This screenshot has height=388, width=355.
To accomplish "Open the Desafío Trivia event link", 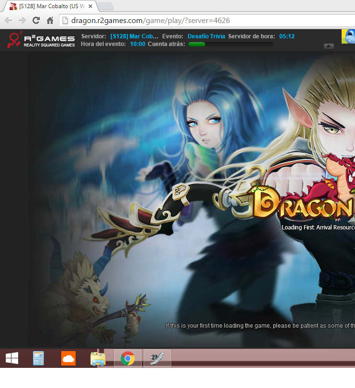I will coord(206,36).
